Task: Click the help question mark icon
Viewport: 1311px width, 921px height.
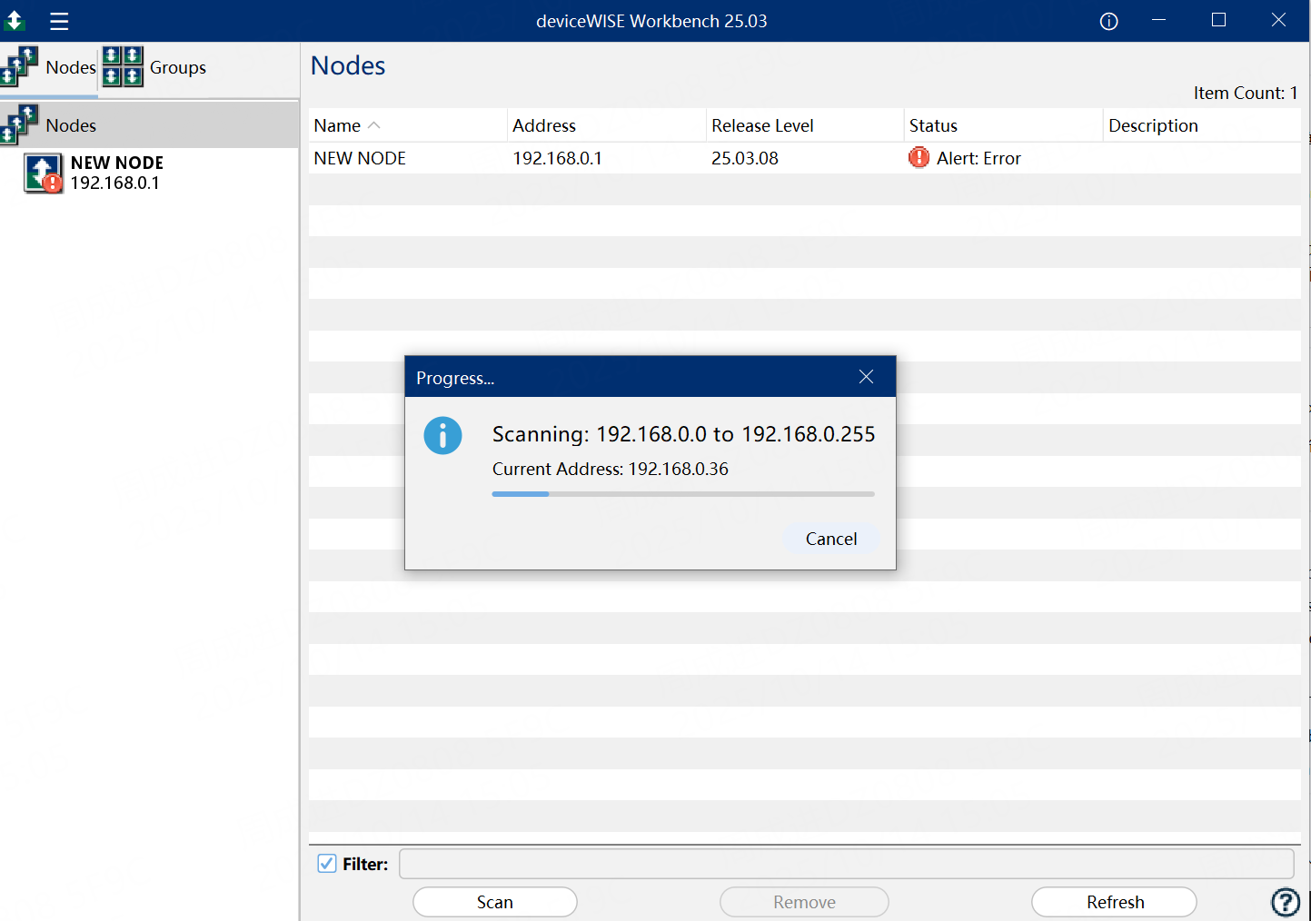Action: coord(1285,902)
